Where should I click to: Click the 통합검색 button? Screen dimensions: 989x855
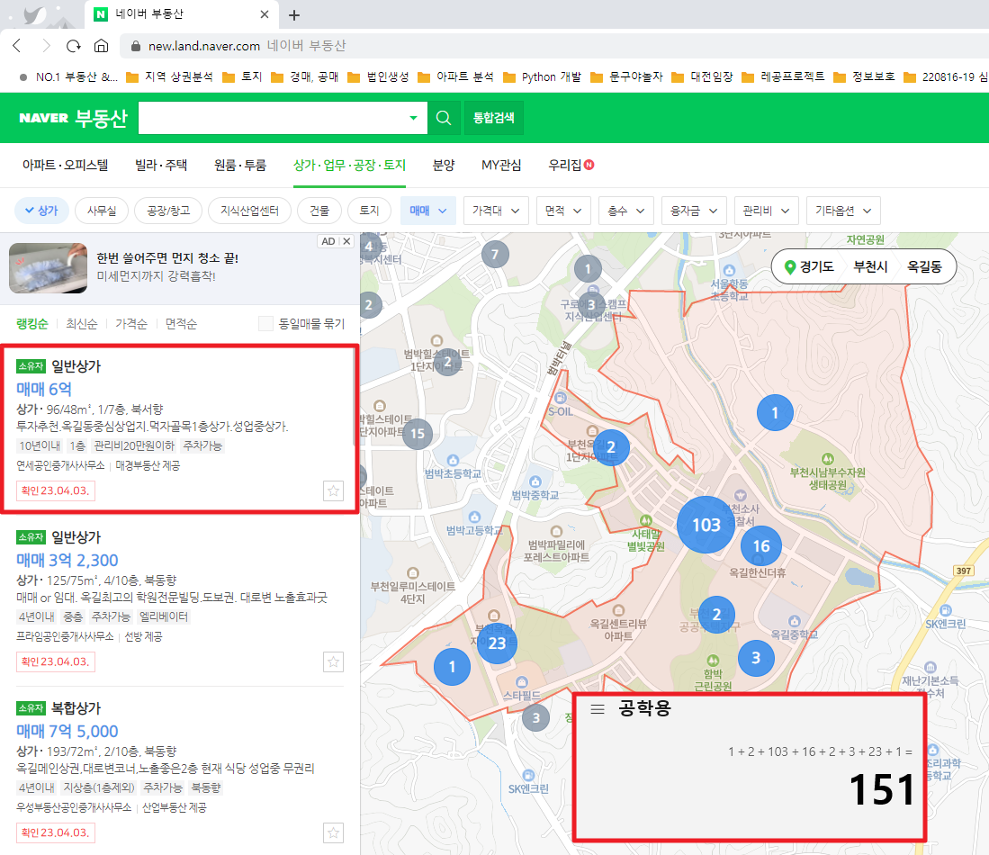coord(494,117)
